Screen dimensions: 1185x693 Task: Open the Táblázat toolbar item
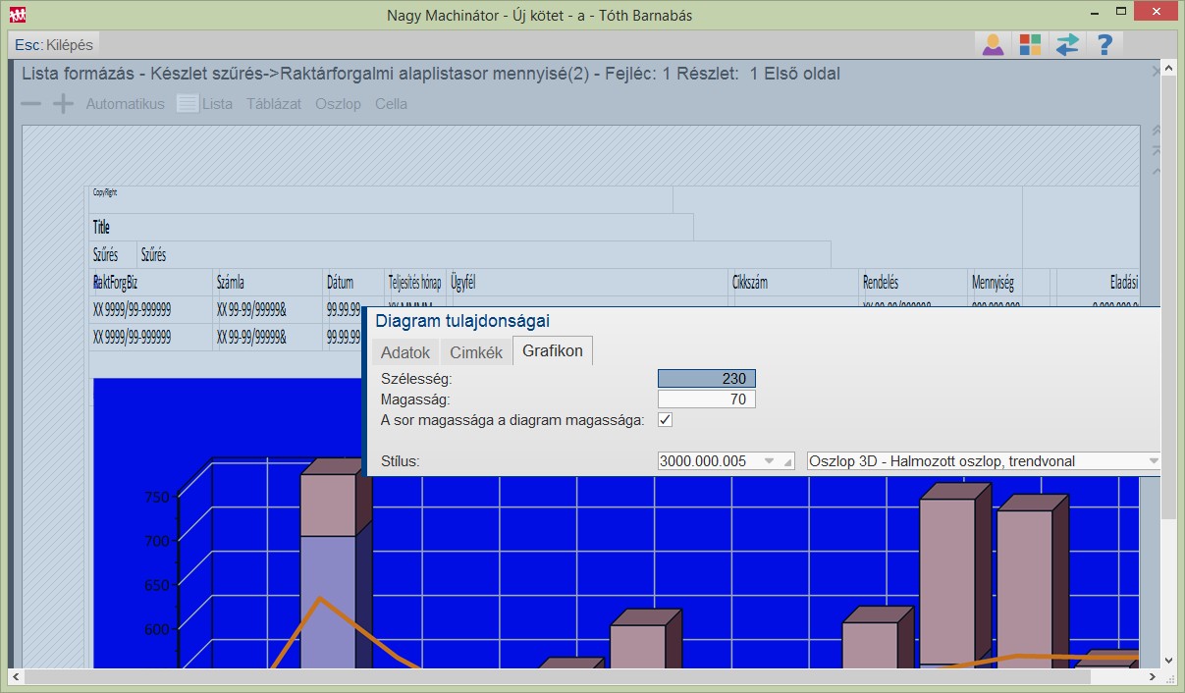coord(274,104)
